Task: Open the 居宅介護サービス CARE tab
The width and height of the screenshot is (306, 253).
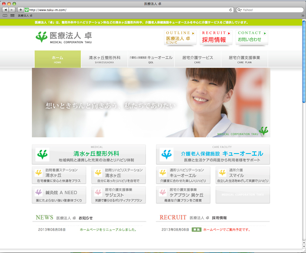Action: 198,59
